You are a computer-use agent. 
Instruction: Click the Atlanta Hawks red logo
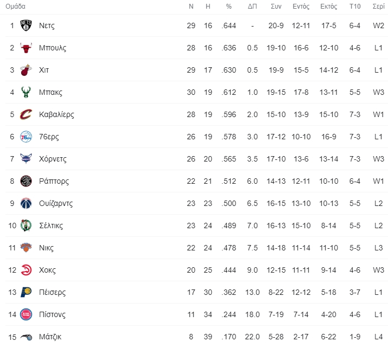pos(26,270)
